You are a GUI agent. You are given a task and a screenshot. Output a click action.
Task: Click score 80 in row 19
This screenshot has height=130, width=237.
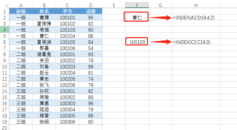(x=90, y=122)
